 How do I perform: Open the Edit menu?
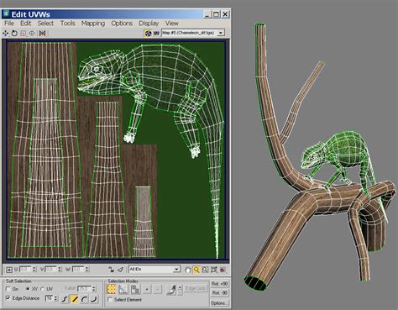tap(25, 24)
